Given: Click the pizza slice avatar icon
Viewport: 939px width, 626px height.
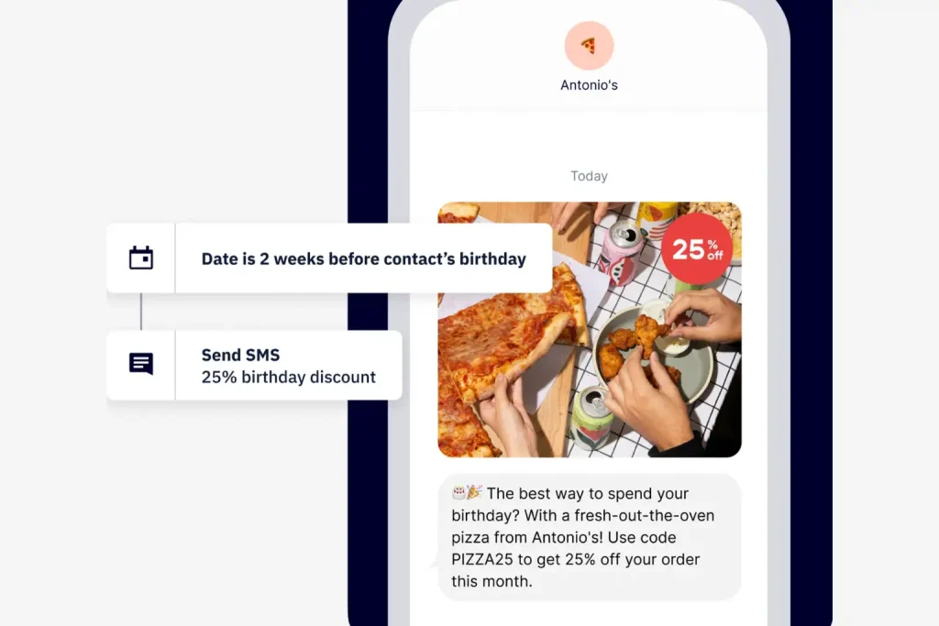Looking at the screenshot, I should (x=589, y=46).
